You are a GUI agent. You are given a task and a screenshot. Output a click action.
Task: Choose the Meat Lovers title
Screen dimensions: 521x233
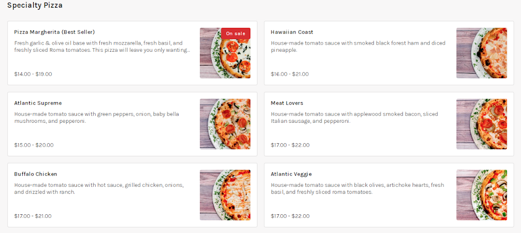tap(287, 103)
